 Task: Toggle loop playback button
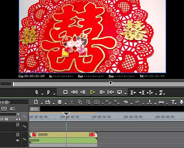[119, 92]
